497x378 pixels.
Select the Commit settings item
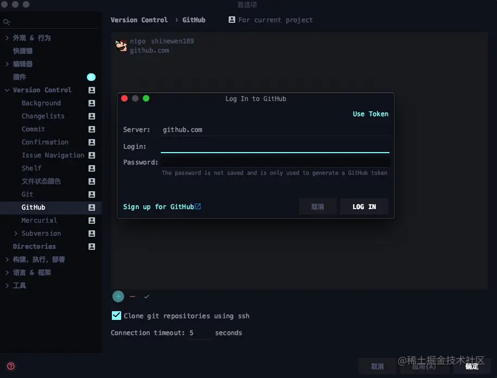[33, 129]
